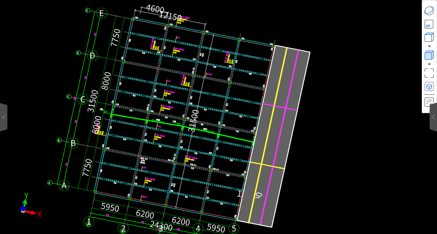
Task: Select grid axis bubble labeled 4
Action: point(198,228)
